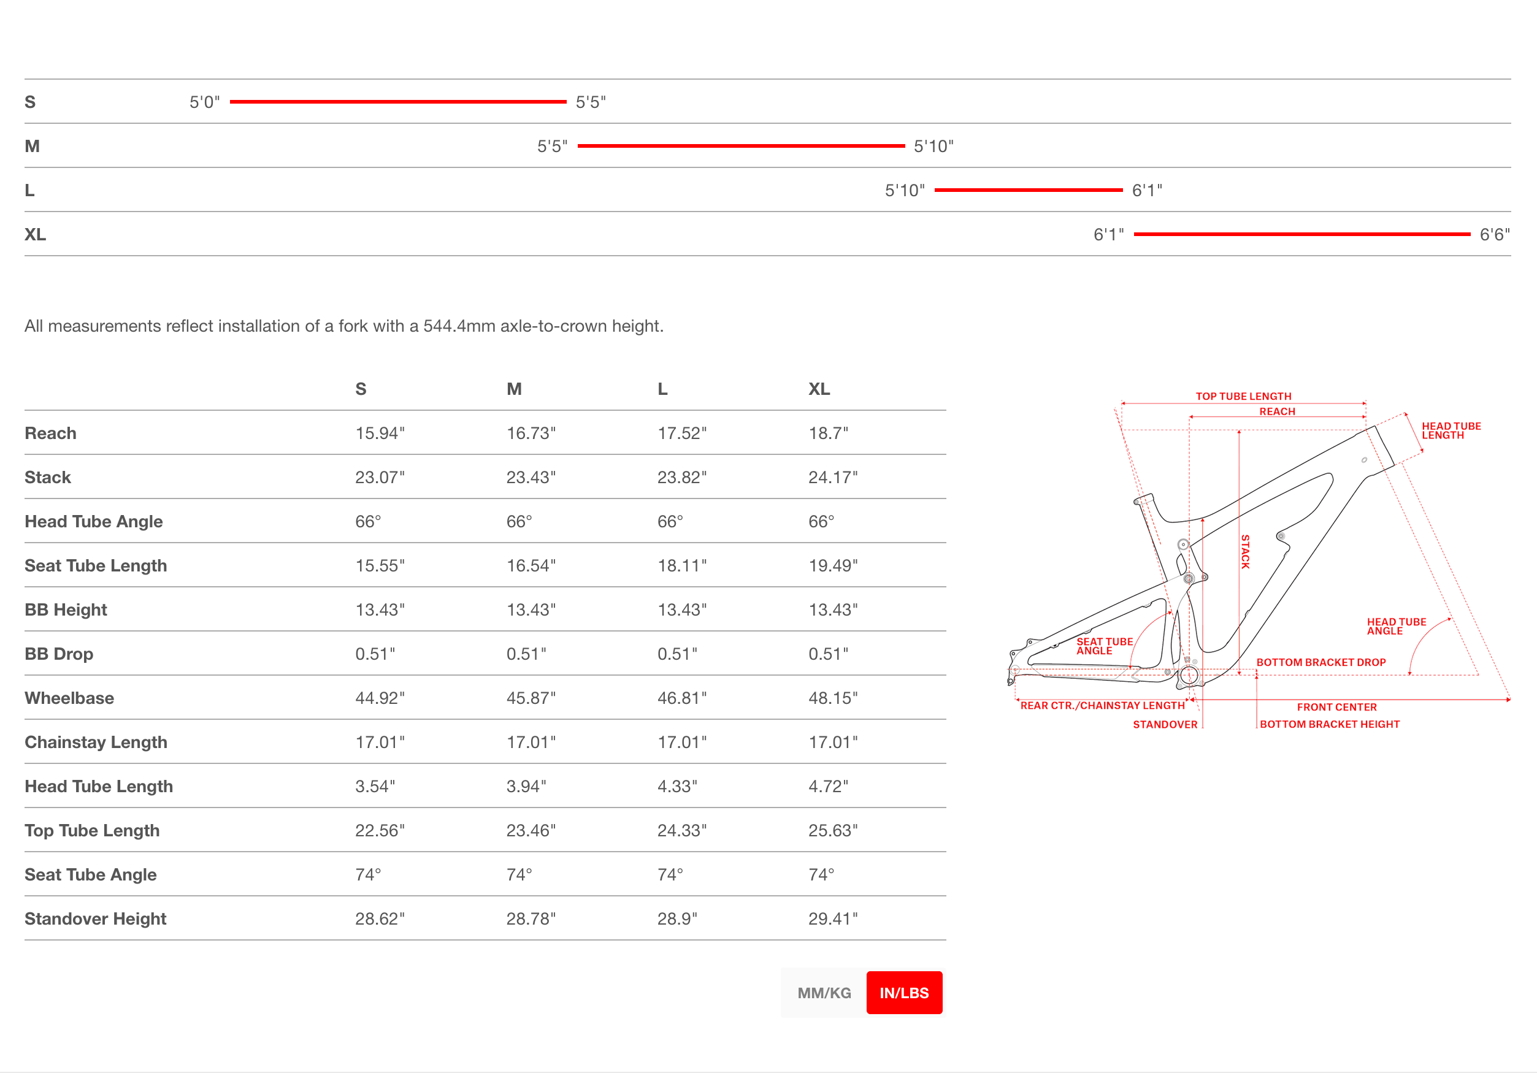Click SEAT TUBE ANGLE label on diagram
1537x1073 pixels.
[x=1104, y=646]
